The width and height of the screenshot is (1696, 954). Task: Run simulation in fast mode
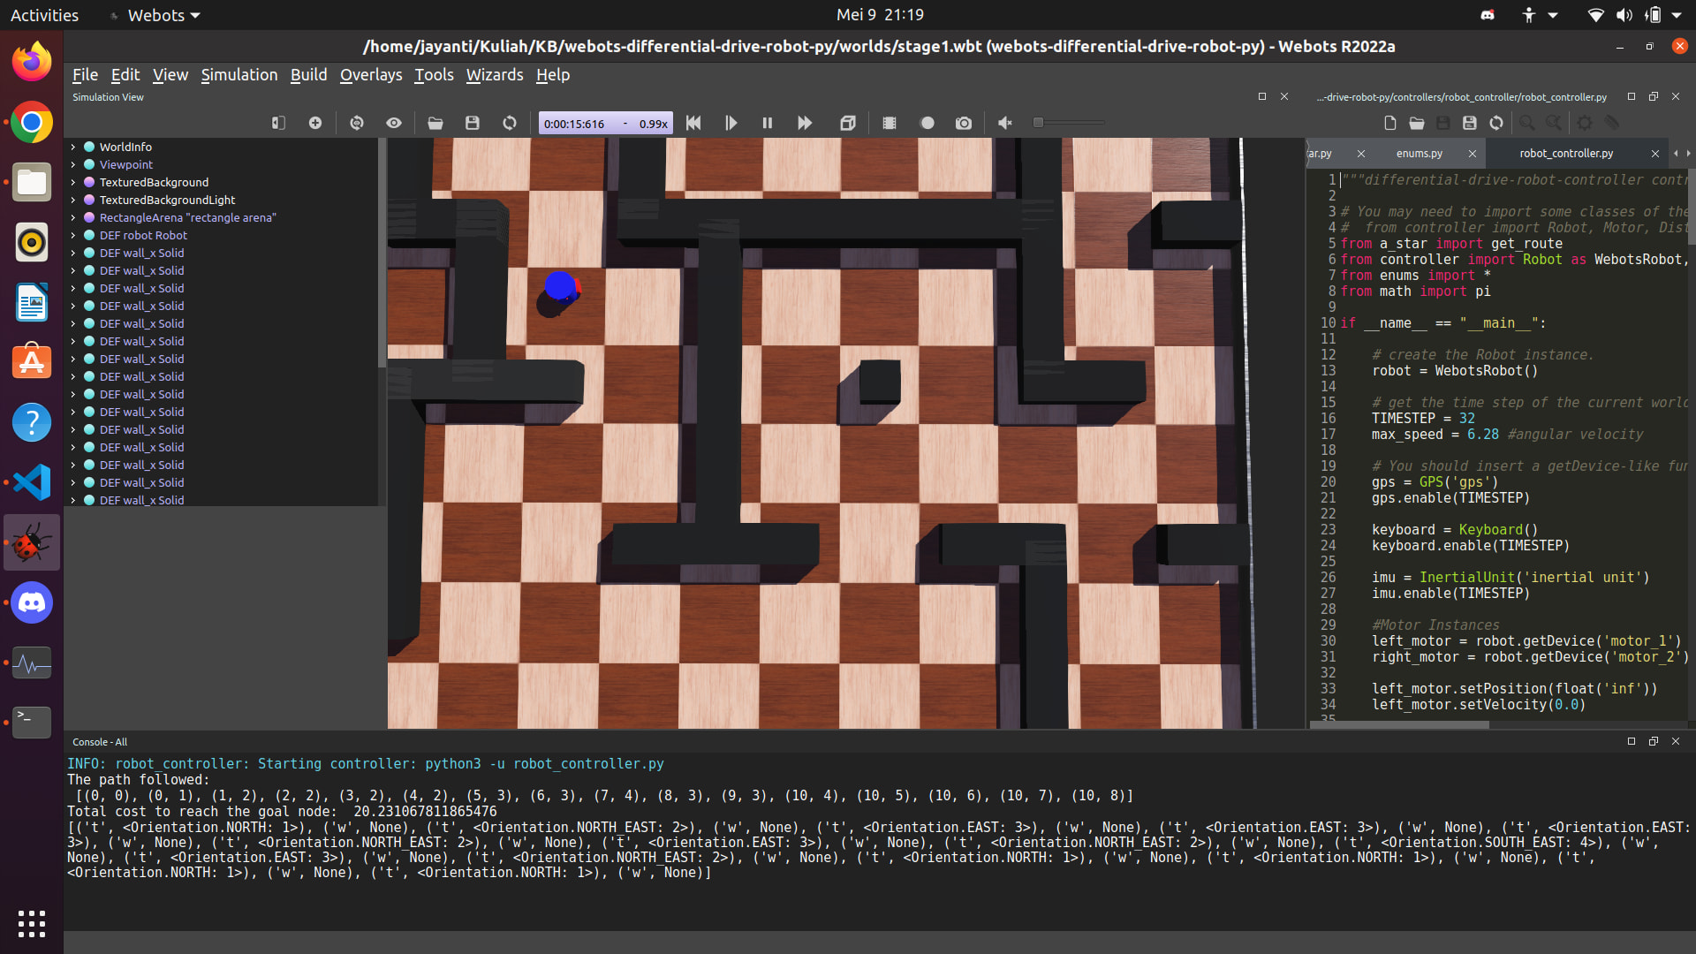[804, 123]
